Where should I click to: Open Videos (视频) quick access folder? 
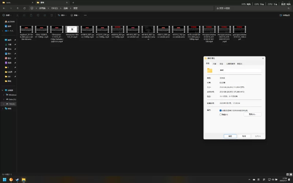8,63
